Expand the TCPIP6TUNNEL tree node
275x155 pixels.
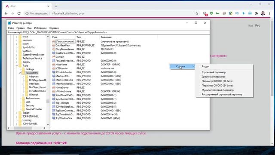pyautogui.click(x=17, y=117)
